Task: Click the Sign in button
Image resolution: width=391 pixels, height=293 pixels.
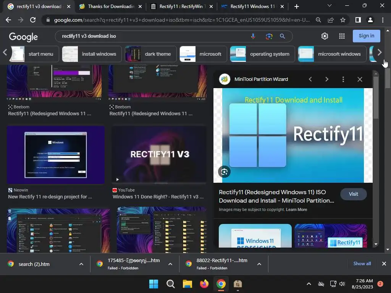Action: click(366, 36)
